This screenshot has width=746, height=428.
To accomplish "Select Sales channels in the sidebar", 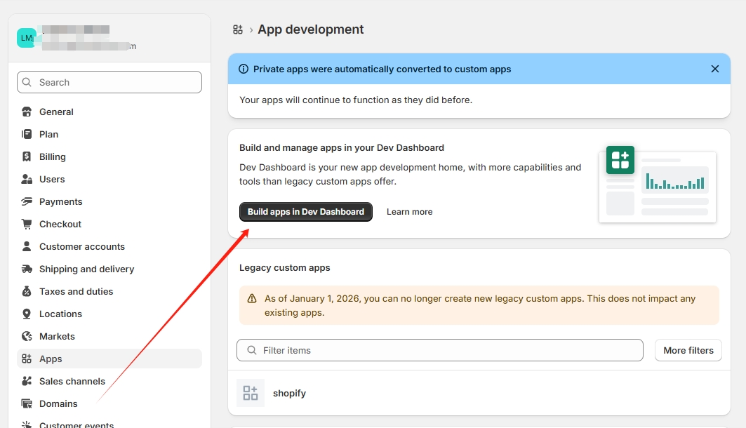I will click(x=72, y=382).
